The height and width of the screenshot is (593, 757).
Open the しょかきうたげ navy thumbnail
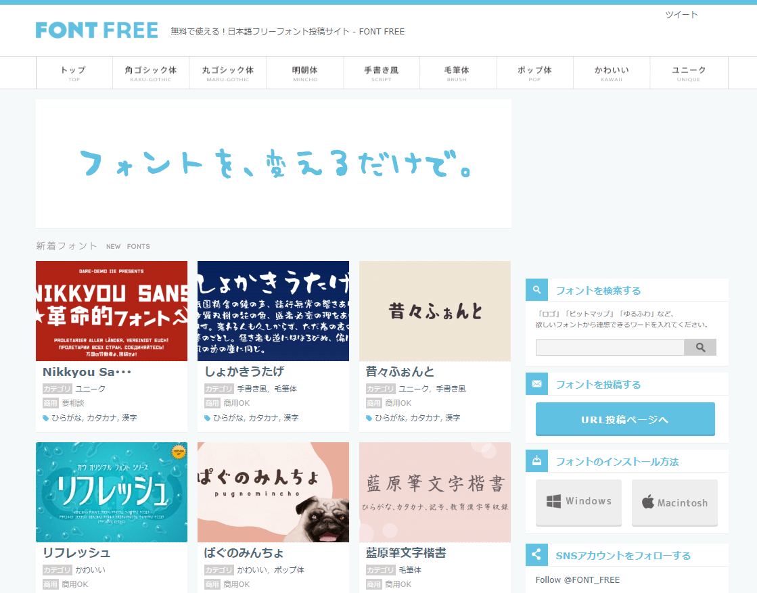(273, 311)
